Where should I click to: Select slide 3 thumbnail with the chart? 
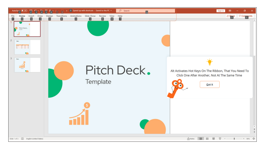[x=27, y=65]
